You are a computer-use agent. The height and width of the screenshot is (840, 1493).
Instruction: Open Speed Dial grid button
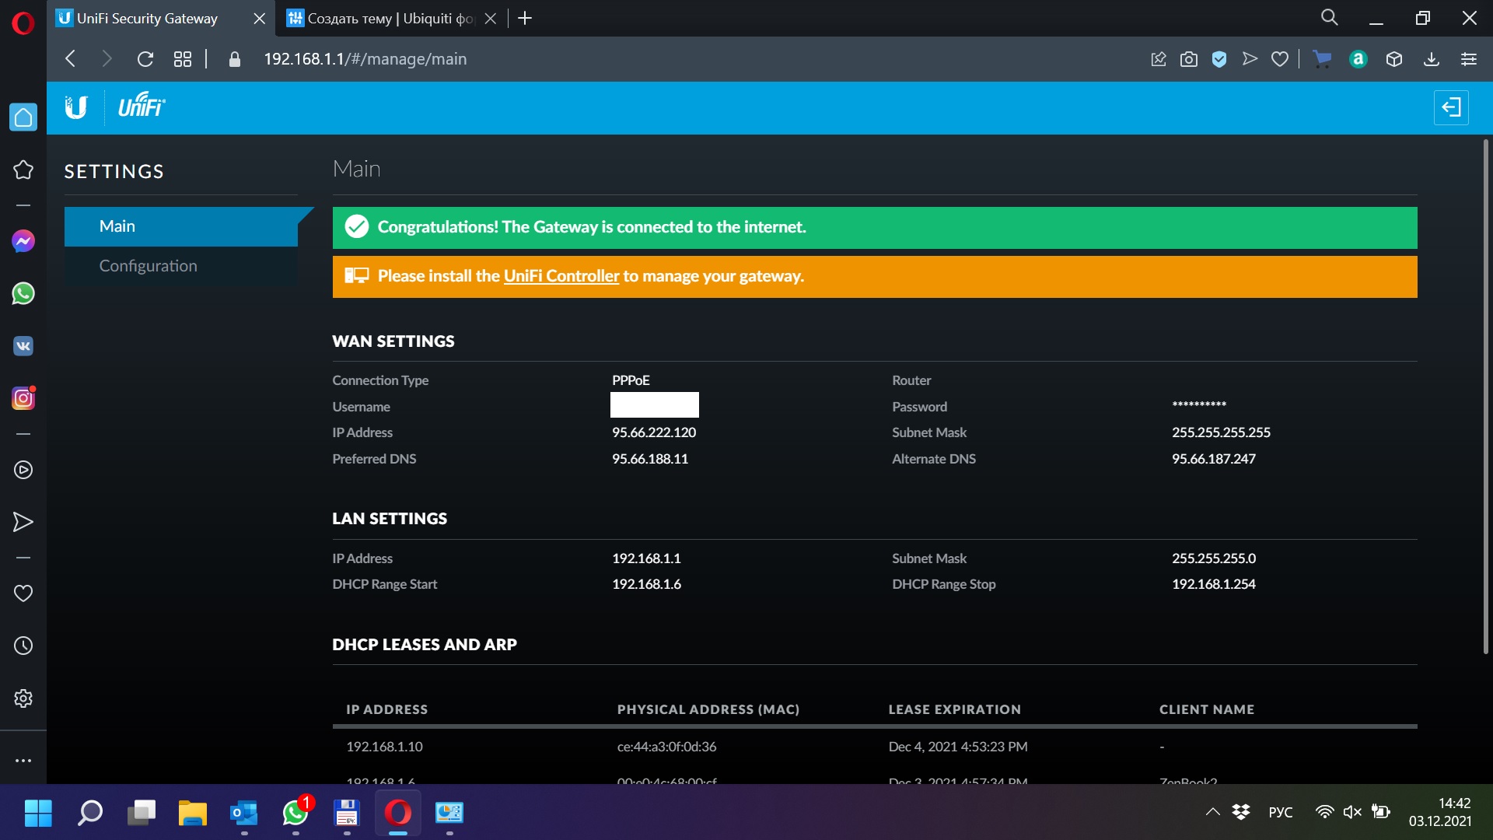(x=183, y=59)
